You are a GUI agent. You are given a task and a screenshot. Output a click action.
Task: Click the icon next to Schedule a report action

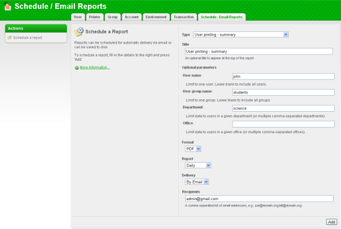[x=9, y=38]
